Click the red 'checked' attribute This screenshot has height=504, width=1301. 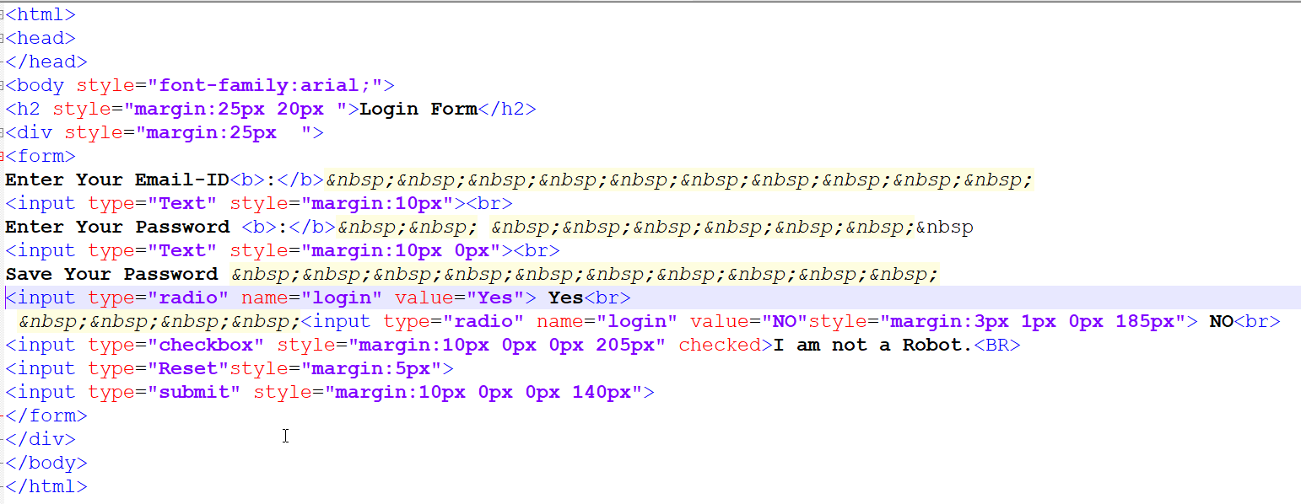pos(720,345)
